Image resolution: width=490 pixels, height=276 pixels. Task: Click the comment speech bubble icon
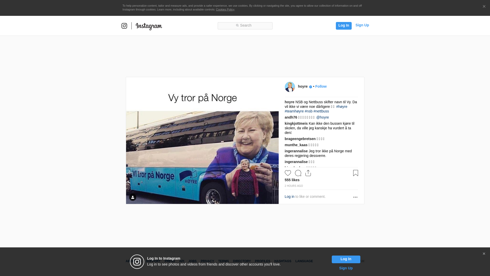coord(298,173)
